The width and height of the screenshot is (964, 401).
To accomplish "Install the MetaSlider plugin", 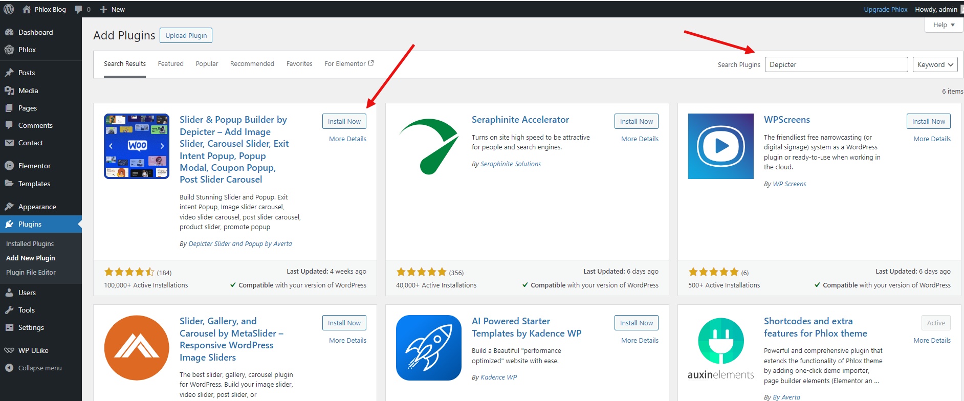I will pos(344,323).
